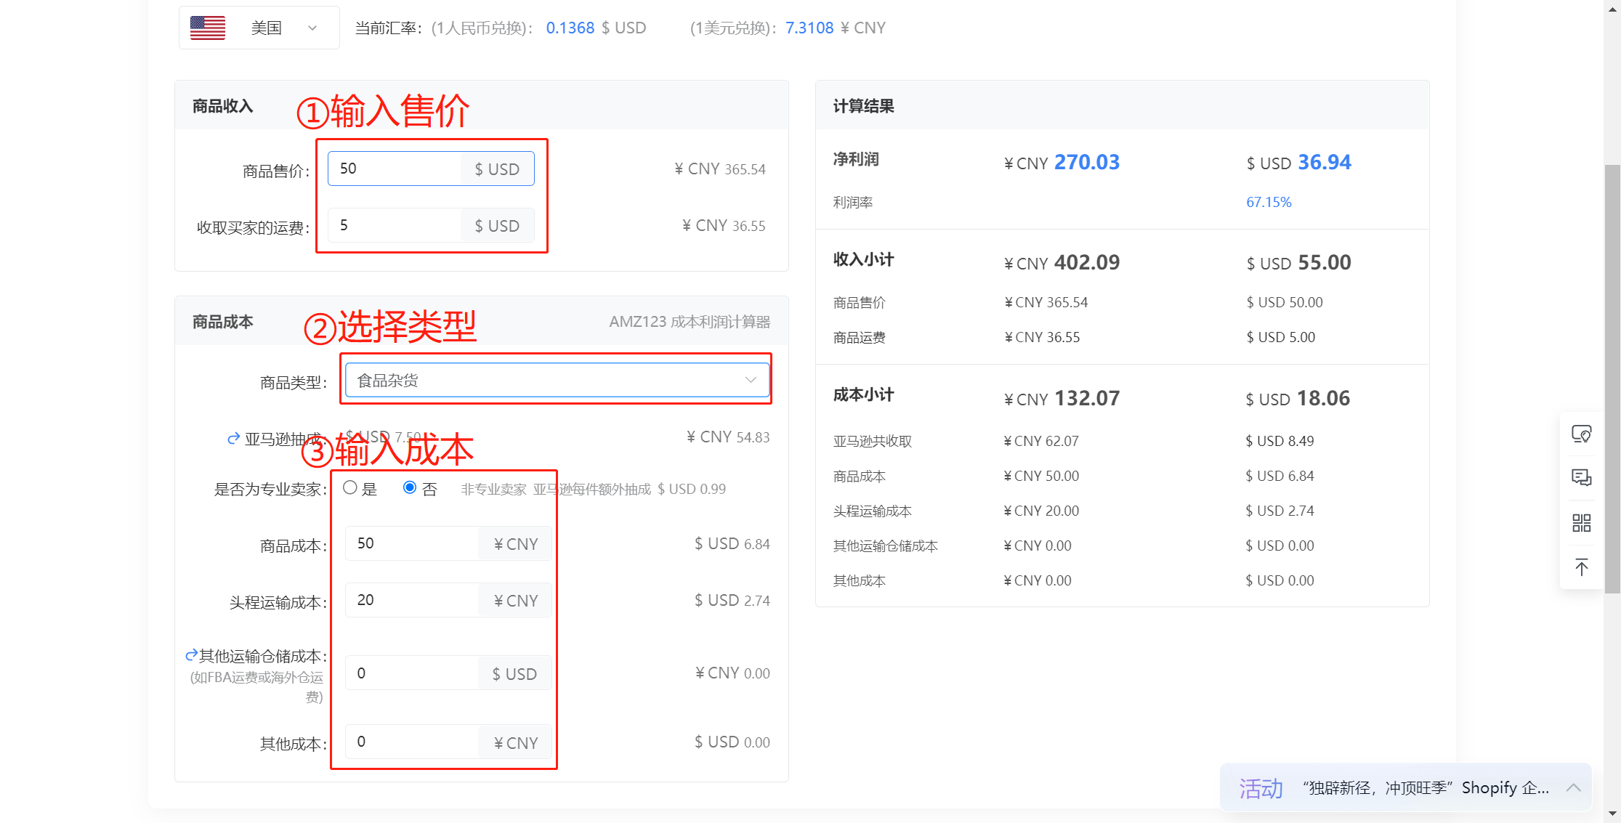Image resolution: width=1621 pixels, height=823 pixels.
Task: Expand the 活动 banner chevron
Action: tap(1574, 788)
